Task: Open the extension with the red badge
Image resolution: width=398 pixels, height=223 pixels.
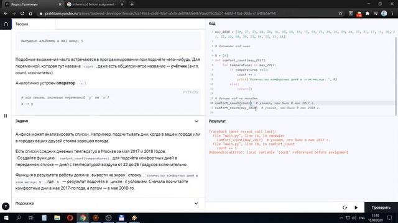Action: click(359, 14)
